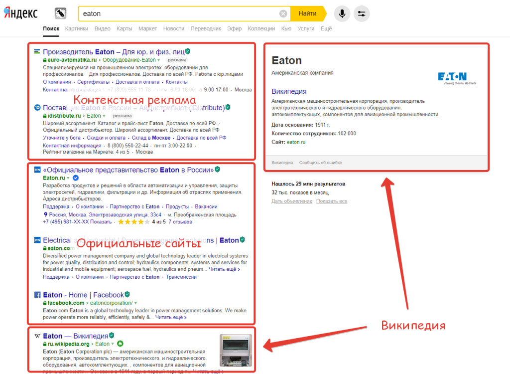Click green turbo icon by ru.wikipedia.org
The image size is (510, 374).
tap(120, 344)
